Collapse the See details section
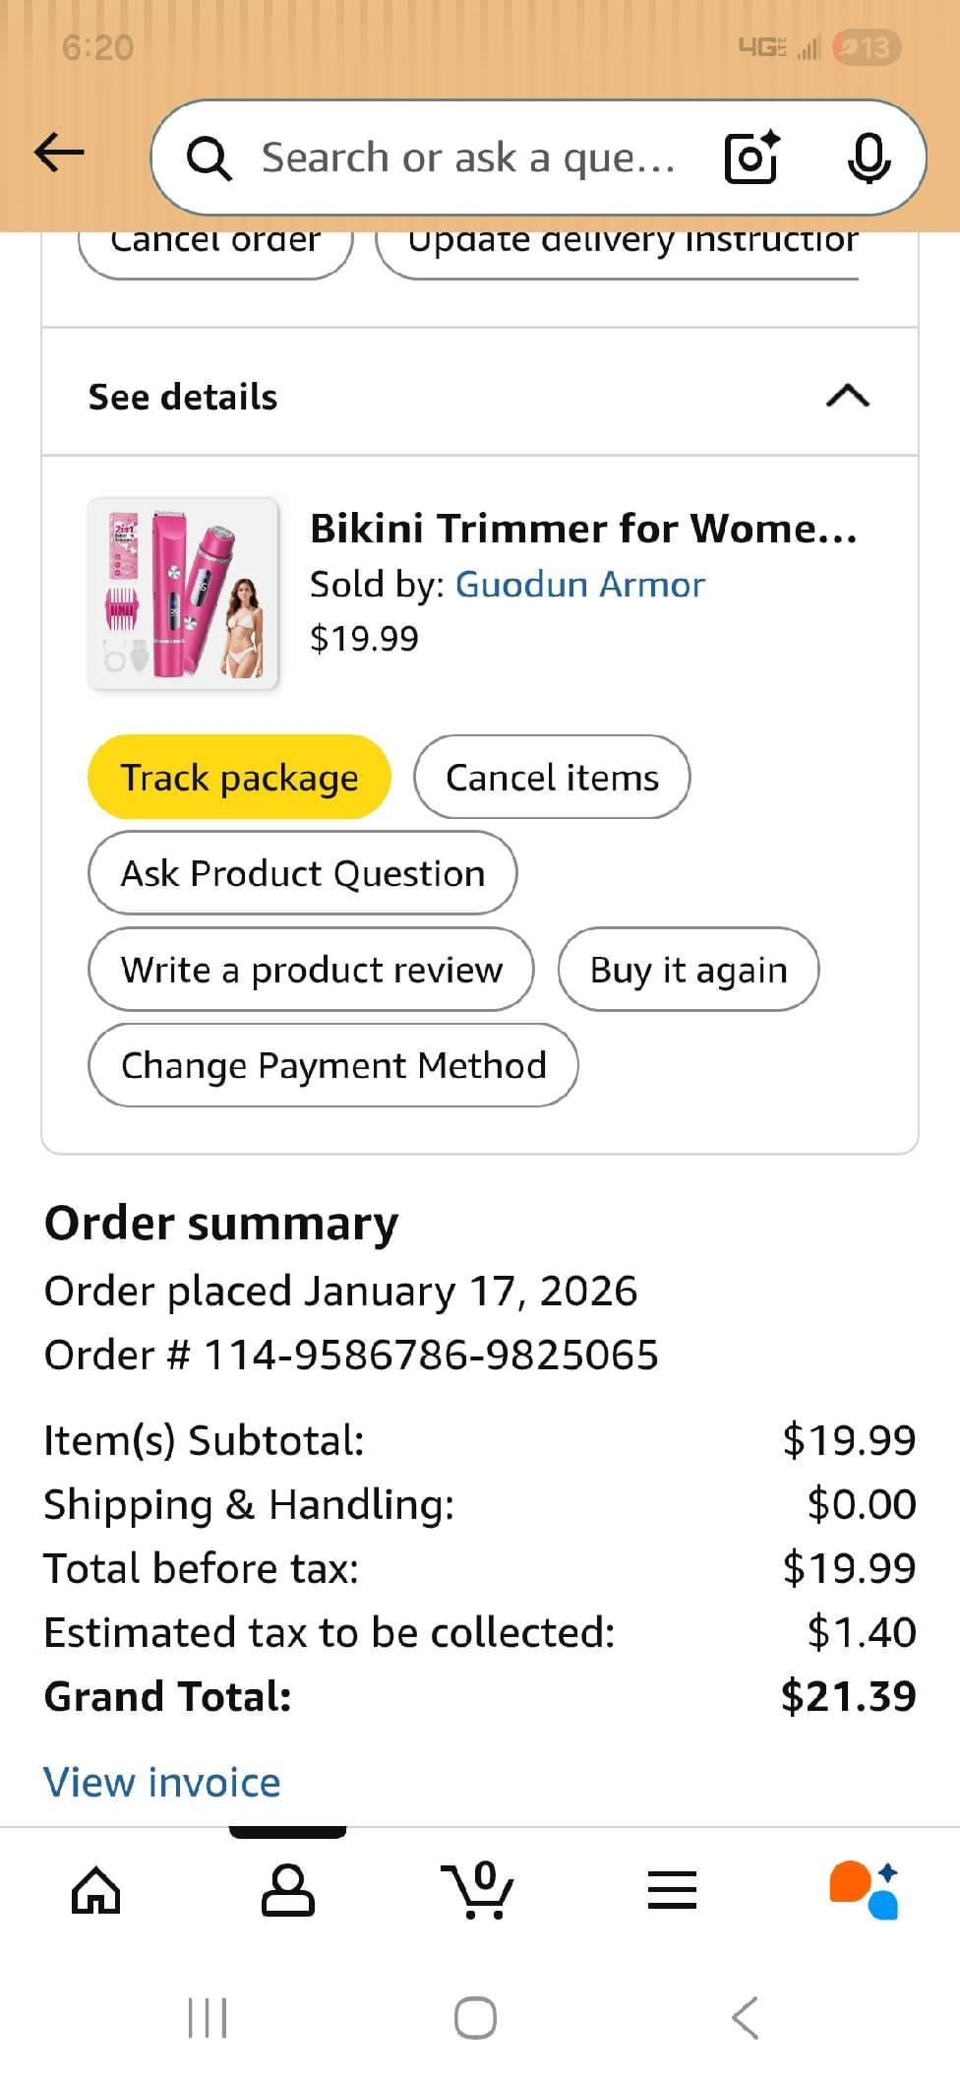Image resolution: width=960 pixels, height=2082 pixels. (848, 396)
